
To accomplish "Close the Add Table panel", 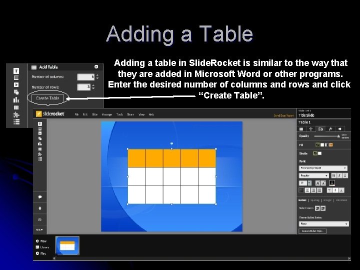I will 96,66.
